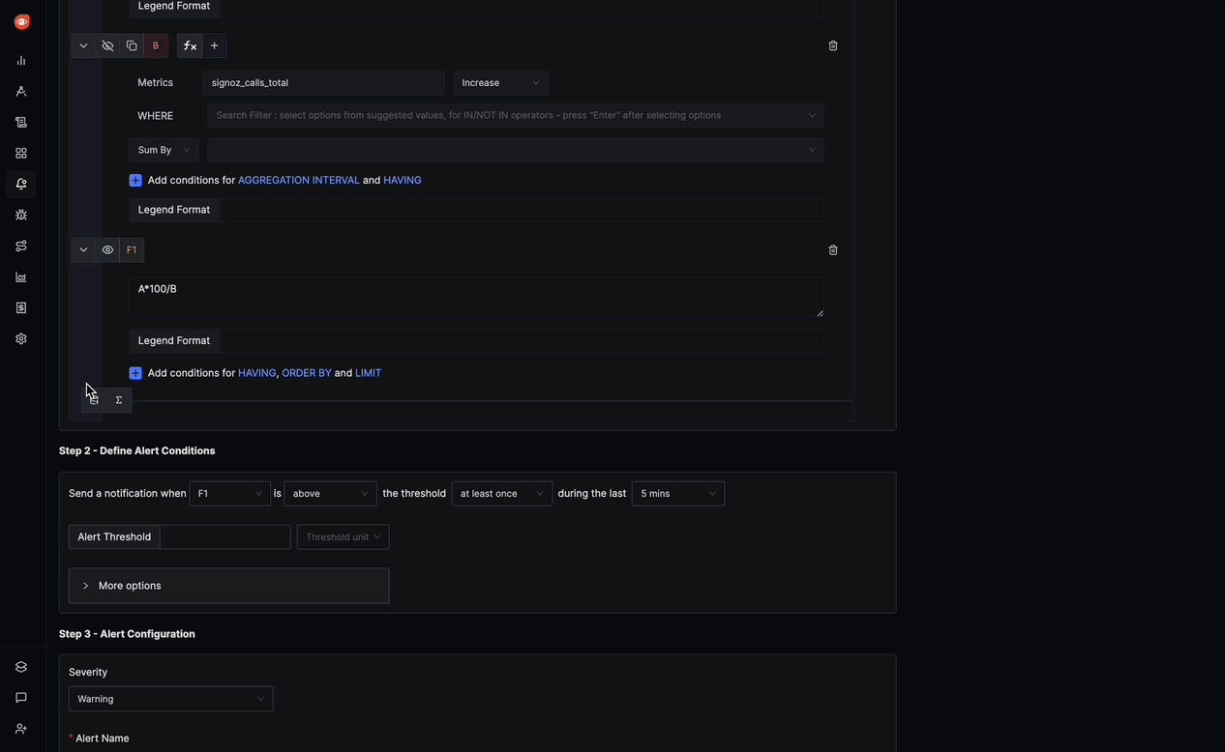Click the Severity label
The image size is (1225, 752).
pyautogui.click(x=88, y=673)
